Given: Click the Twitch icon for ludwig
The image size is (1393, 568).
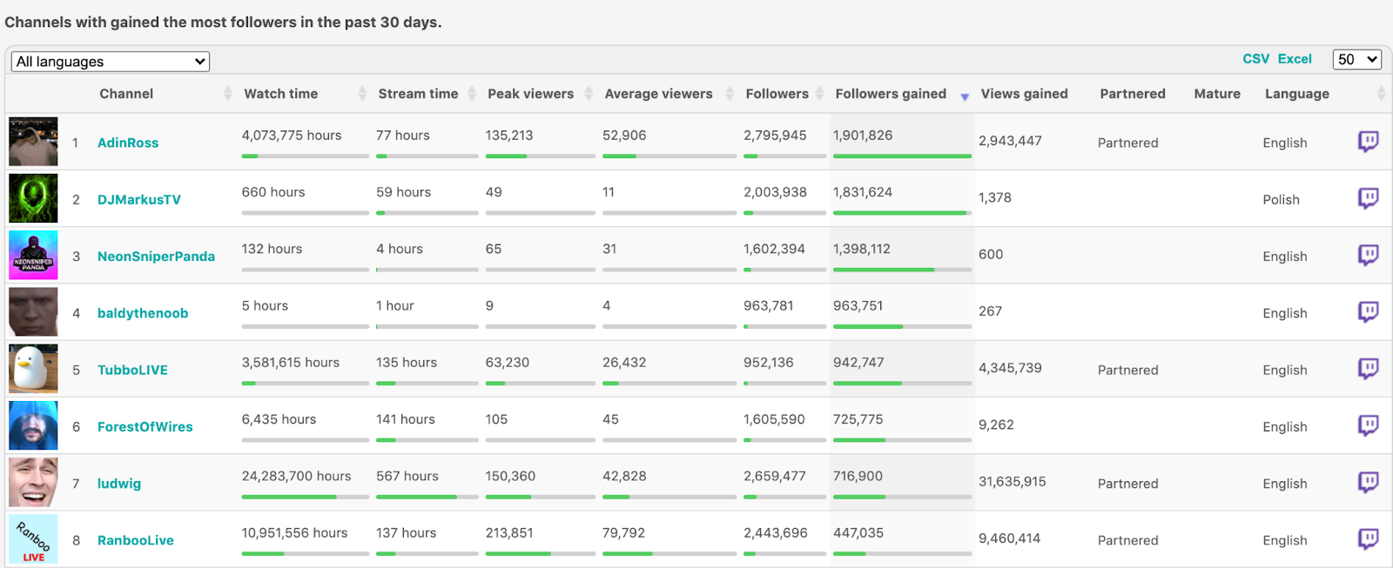Looking at the screenshot, I should coord(1368,482).
